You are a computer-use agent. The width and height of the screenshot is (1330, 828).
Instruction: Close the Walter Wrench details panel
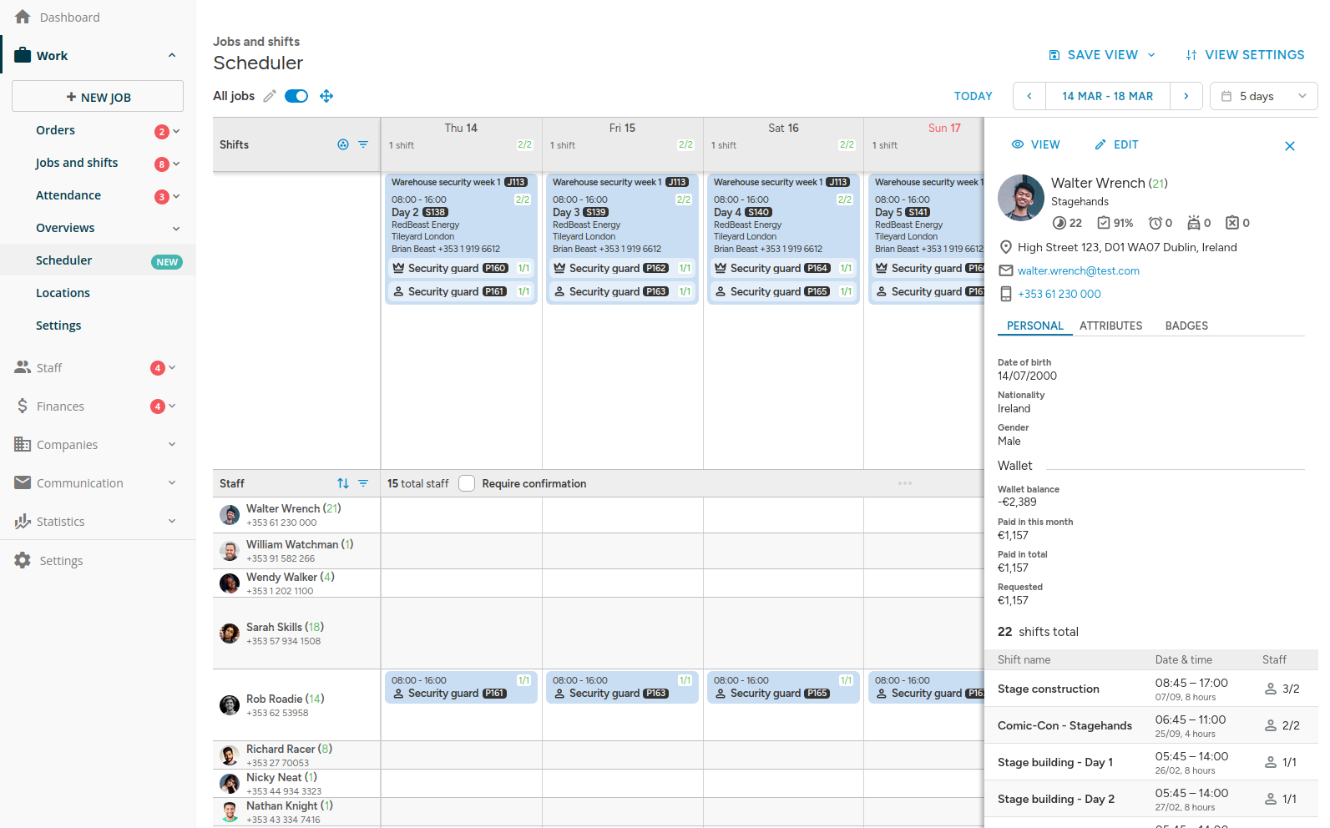1290,146
